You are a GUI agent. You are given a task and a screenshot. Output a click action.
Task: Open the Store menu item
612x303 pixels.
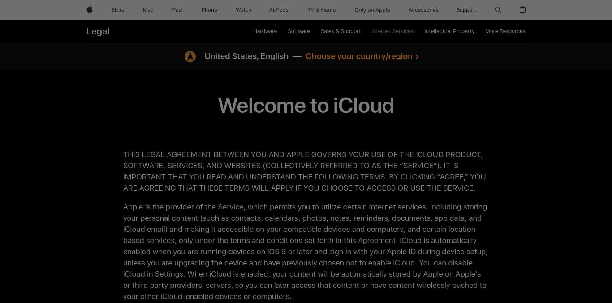(x=118, y=10)
